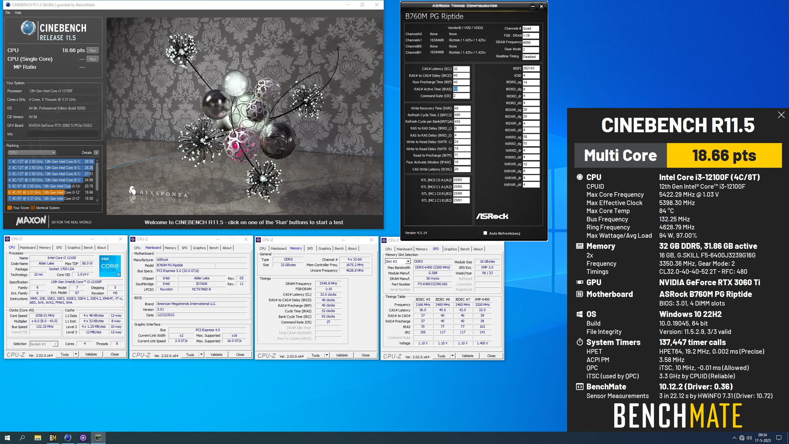Open Ranking CPU dropdown

[32, 153]
